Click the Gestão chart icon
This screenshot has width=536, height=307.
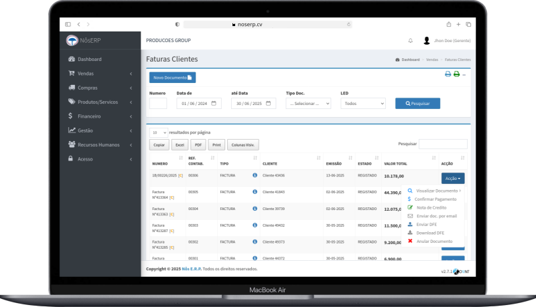pyautogui.click(x=72, y=130)
